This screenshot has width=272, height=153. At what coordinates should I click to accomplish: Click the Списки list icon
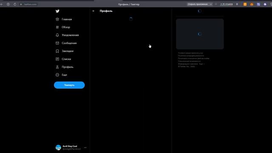tap(57, 59)
